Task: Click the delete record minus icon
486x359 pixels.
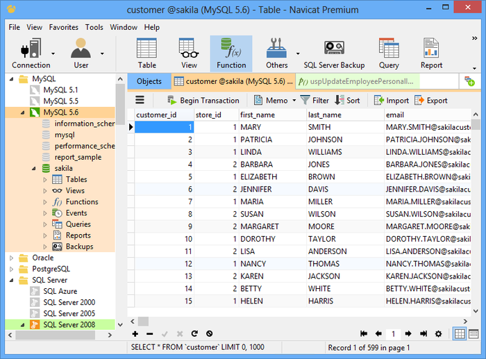Action: (x=150, y=333)
